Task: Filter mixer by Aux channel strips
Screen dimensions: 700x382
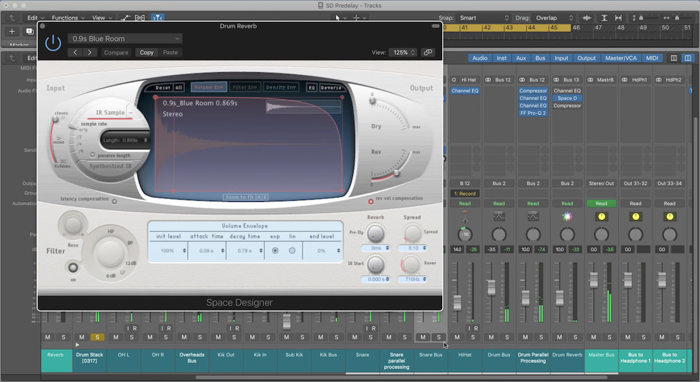Action: click(521, 58)
